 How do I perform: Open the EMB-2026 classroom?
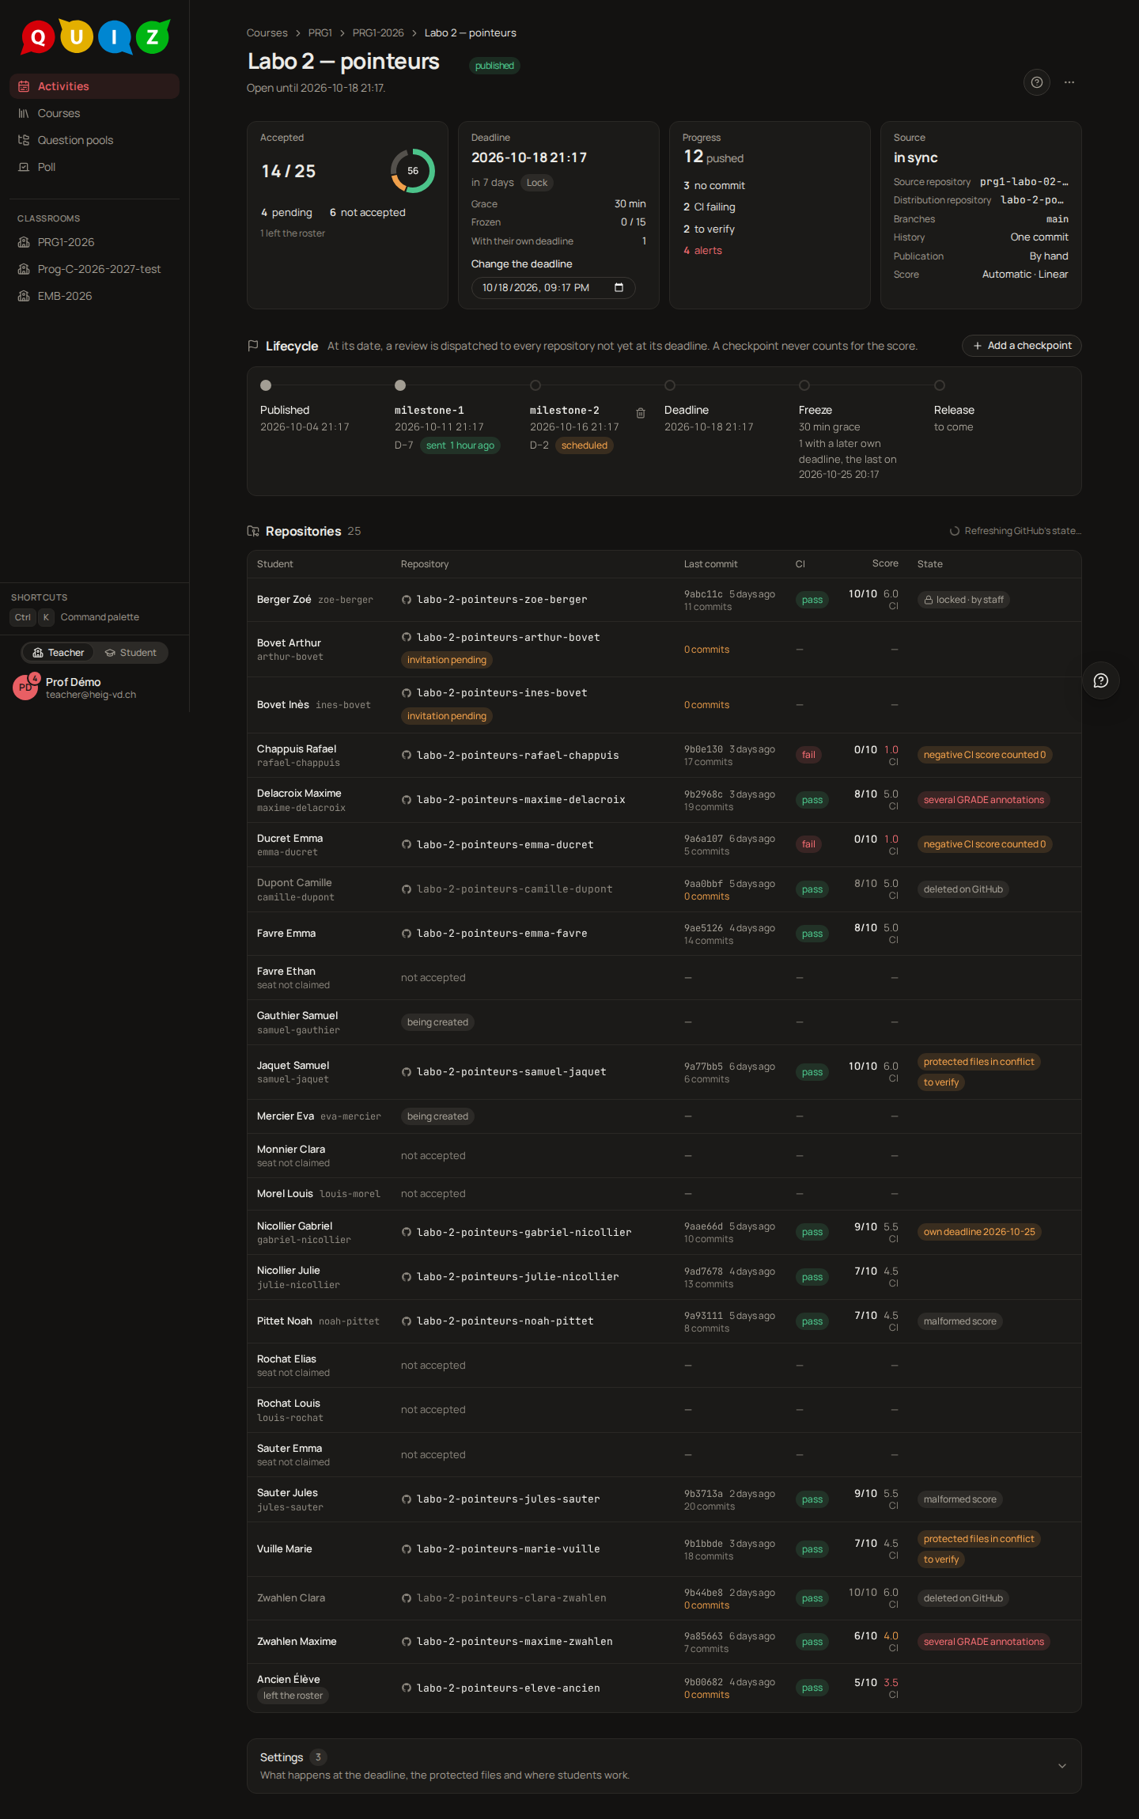pyautogui.click(x=95, y=296)
